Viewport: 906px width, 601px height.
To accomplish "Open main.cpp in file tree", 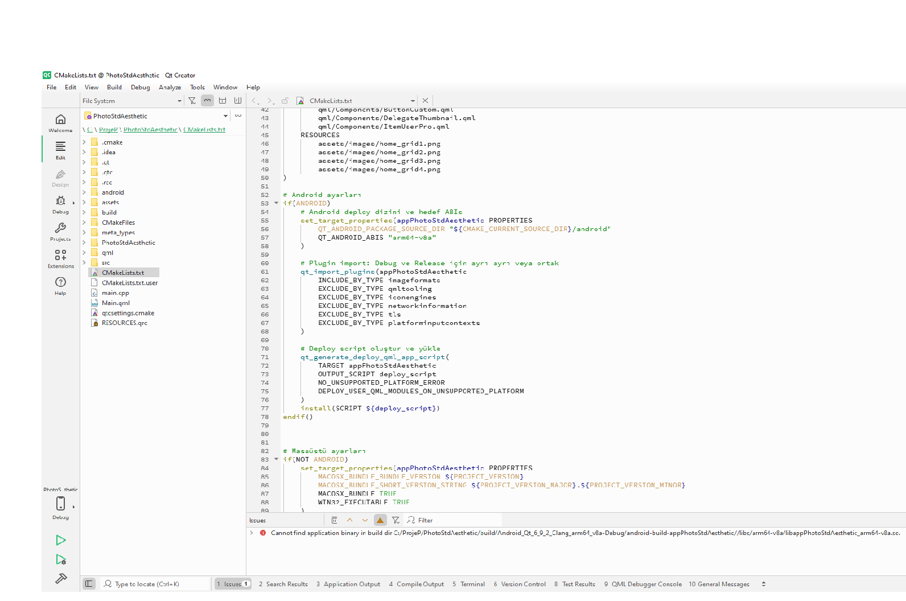I will click(x=116, y=293).
